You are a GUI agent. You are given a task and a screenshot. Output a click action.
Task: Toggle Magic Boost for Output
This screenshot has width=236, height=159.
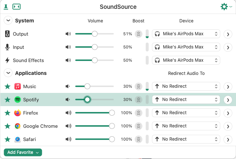[138, 34]
